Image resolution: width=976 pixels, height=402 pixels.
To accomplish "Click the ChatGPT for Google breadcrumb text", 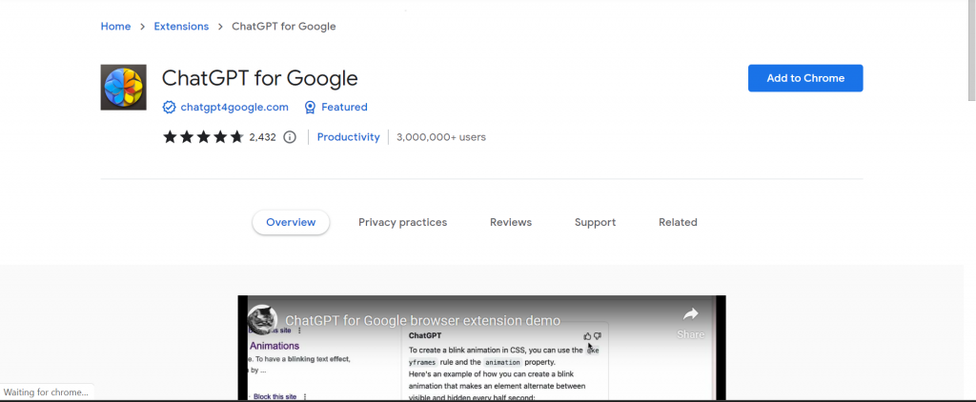I will (x=284, y=26).
